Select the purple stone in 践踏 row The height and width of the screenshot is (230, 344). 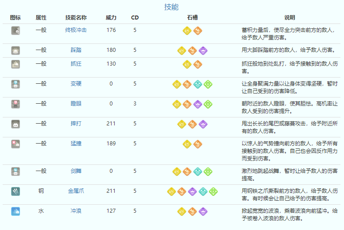[x=203, y=50]
